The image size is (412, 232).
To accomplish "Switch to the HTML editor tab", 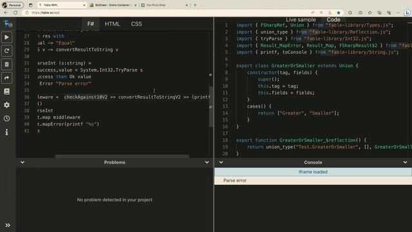I will (x=112, y=24).
